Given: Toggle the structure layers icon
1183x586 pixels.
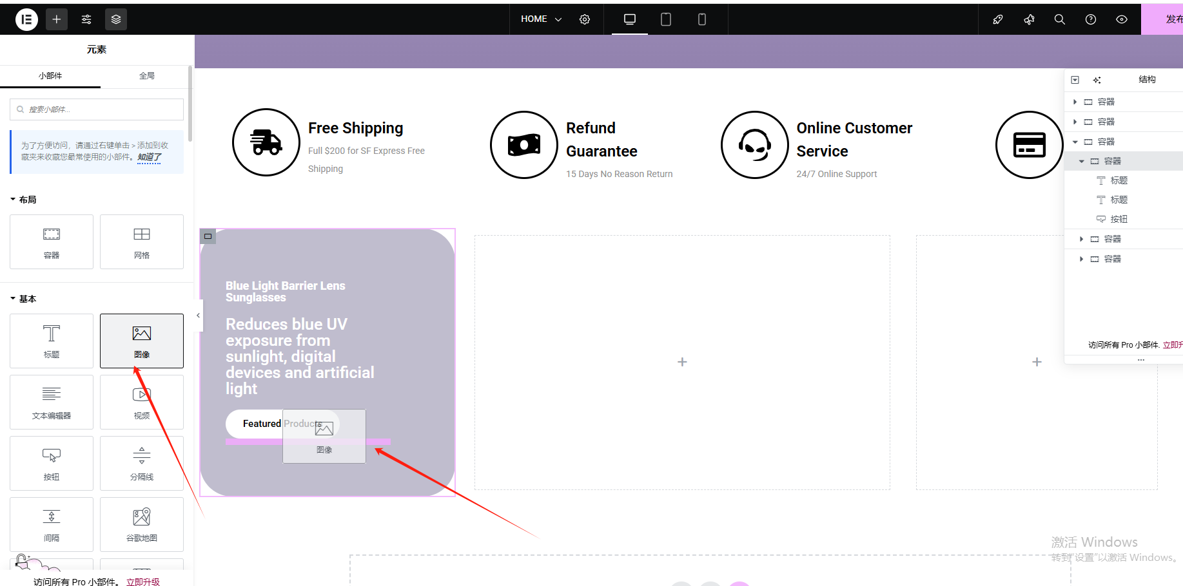Looking at the screenshot, I should 116,19.
